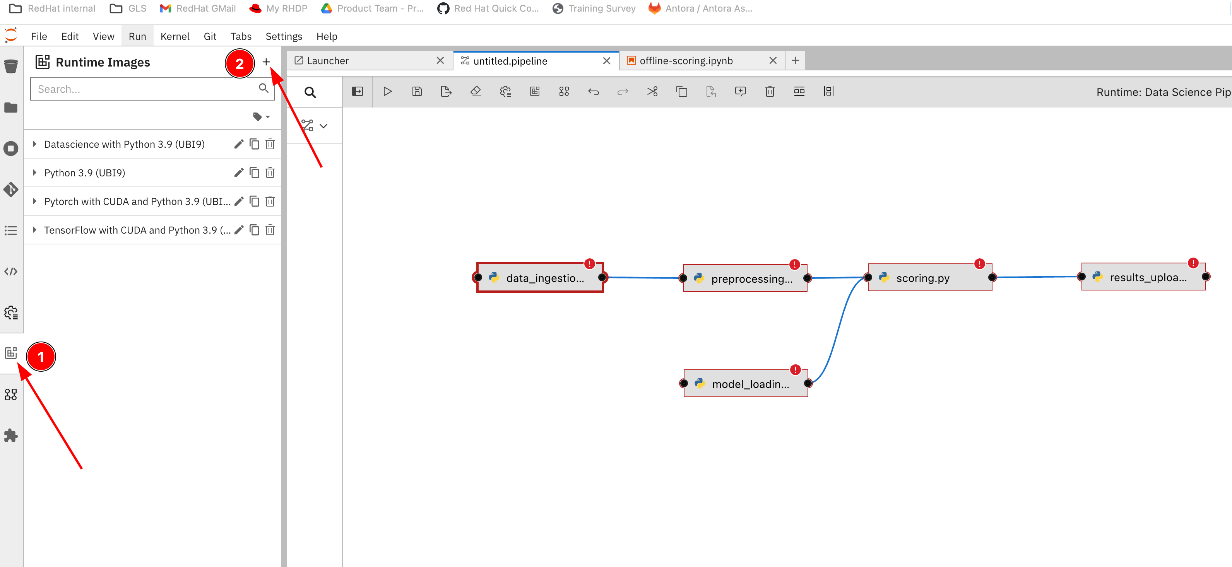
Task: Switch to the offline-scoring.ipynb tab
Action: click(686, 61)
